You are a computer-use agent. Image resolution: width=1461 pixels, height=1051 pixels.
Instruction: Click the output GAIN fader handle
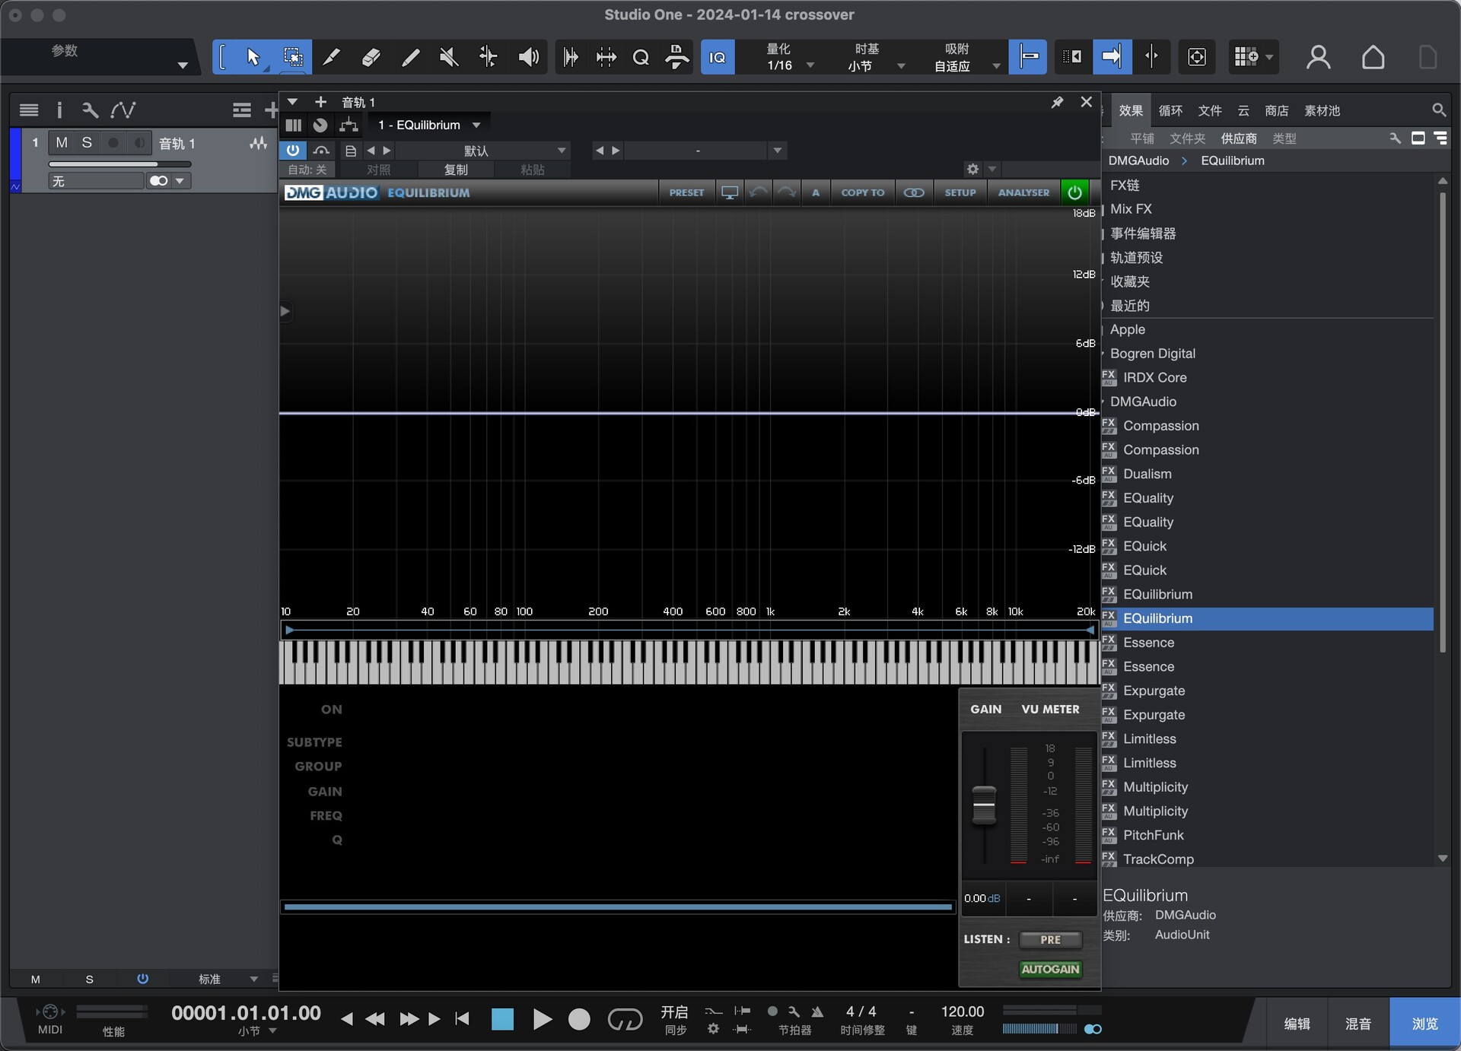coord(984,805)
